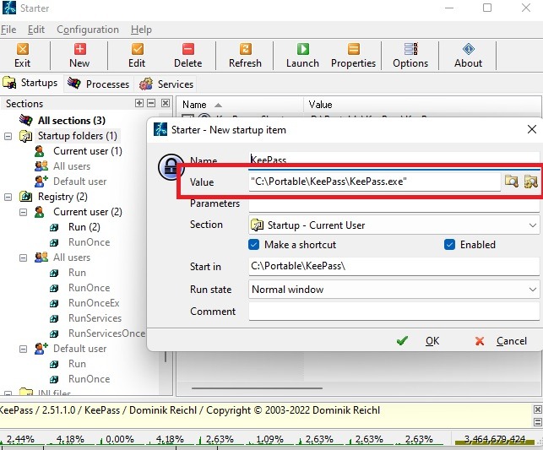Viewport: 543px width, 450px height.
Task: Collapse All users under Registry
Action: [23, 258]
